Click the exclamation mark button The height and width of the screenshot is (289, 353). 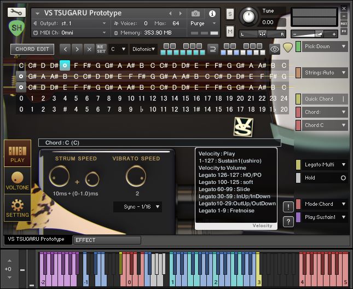click(288, 207)
